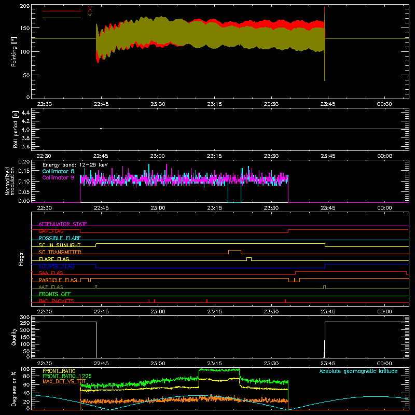Image resolution: width=415 pixels, height=415 pixels.
Task: Click 23:30 label under modulation plot
Action: click(x=271, y=208)
